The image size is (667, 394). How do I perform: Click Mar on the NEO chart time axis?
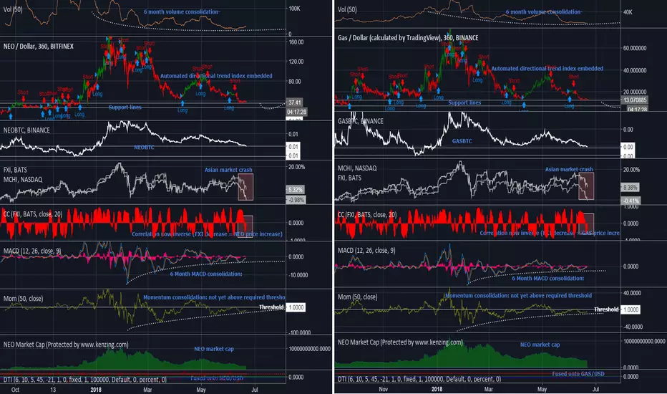[x=147, y=389]
